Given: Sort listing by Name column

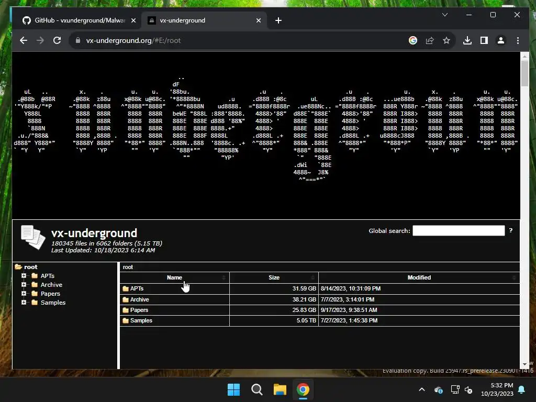Looking at the screenshot, I should point(175,277).
